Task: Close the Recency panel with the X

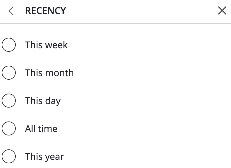Action: click(222, 11)
